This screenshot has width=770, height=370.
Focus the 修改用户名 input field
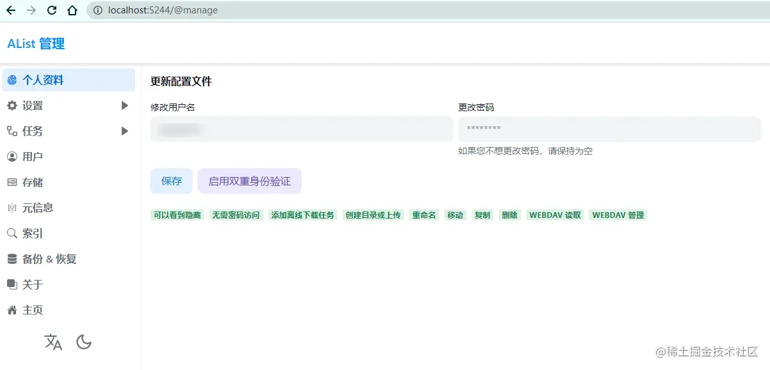(x=301, y=129)
